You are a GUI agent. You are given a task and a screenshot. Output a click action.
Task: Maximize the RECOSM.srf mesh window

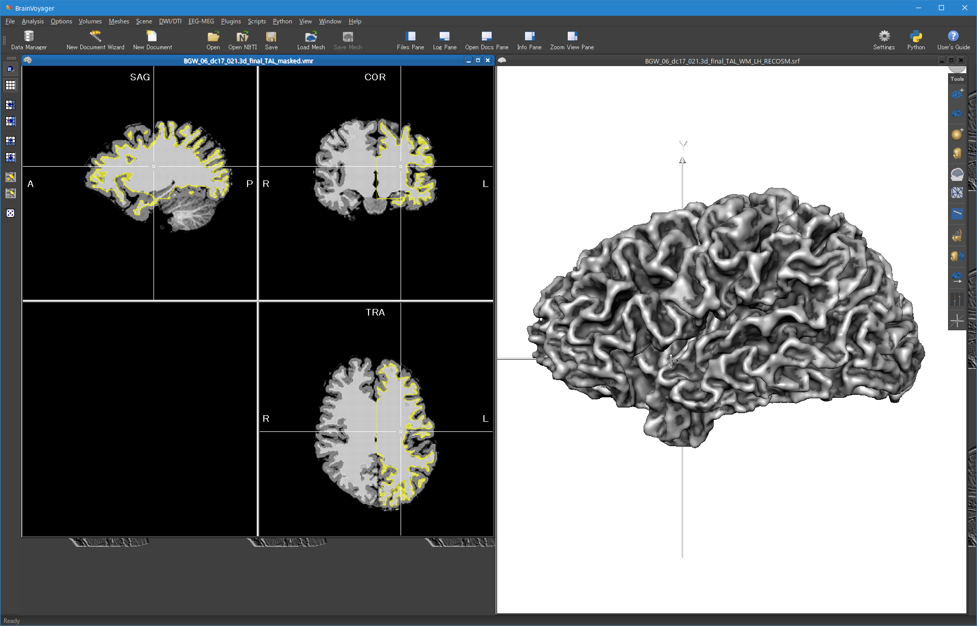click(951, 60)
